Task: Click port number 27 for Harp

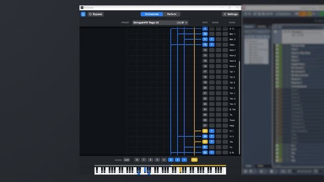Action: pyautogui.click(x=205, y=125)
